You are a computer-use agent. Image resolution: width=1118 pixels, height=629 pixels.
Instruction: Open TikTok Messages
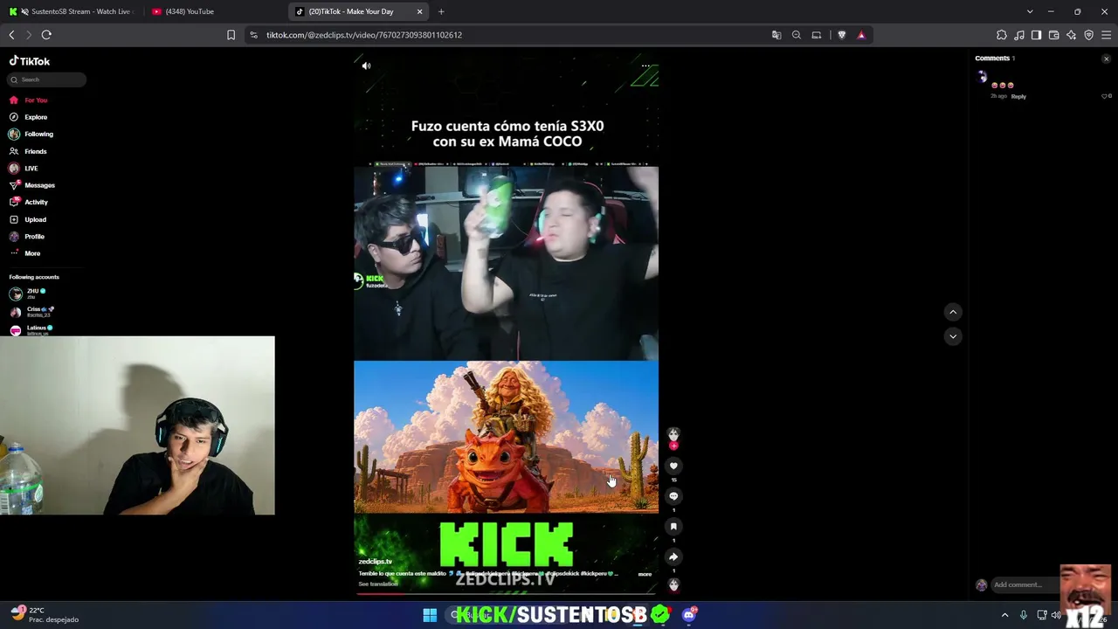tap(31, 185)
